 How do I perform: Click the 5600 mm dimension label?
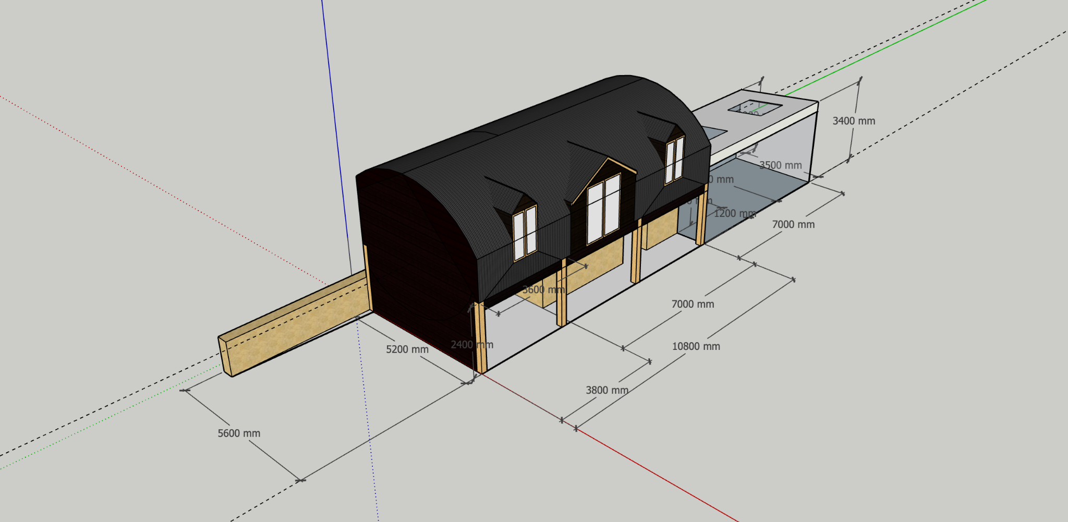239,433
